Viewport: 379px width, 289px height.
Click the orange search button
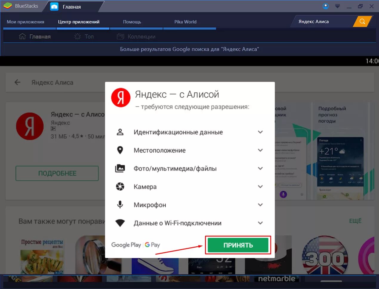(x=362, y=21)
